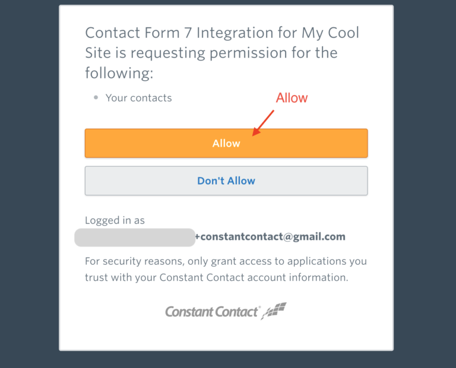The image size is (456, 368).
Task: Click the Contact Form 7 Integration heading
Action: pyautogui.click(x=222, y=53)
